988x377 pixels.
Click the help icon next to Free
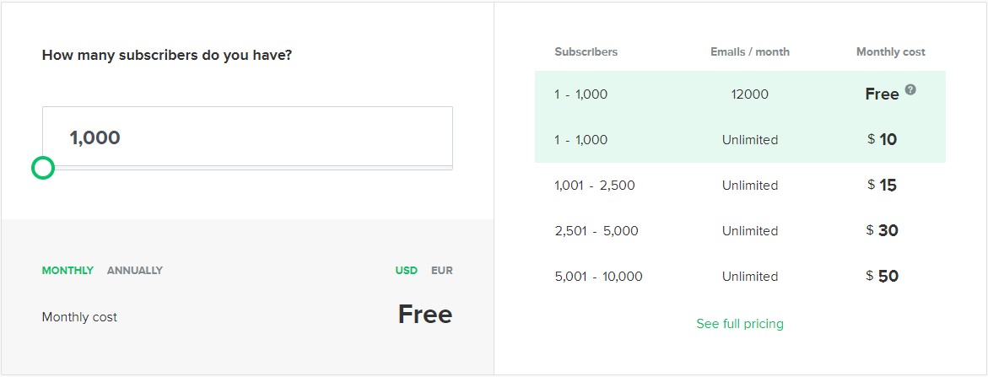click(x=910, y=89)
